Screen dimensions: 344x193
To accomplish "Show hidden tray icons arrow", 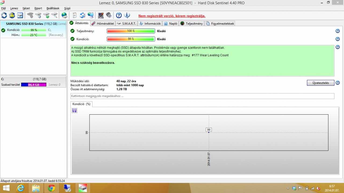I will point(288,188).
